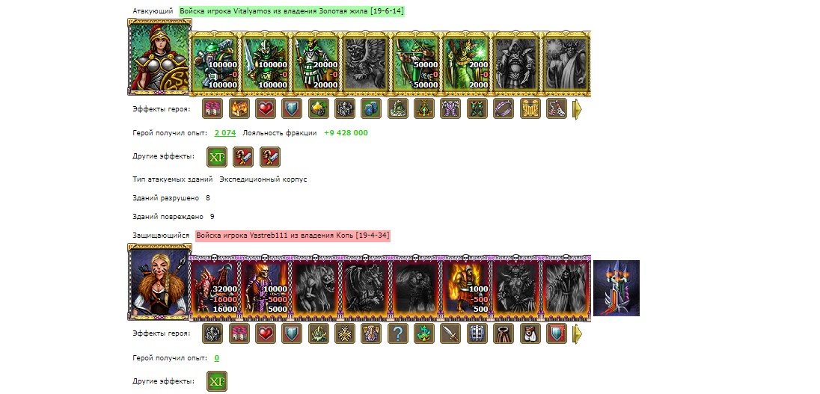The image size is (820, 394).
Task: Open the blue question mark effect
Action: tap(398, 333)
